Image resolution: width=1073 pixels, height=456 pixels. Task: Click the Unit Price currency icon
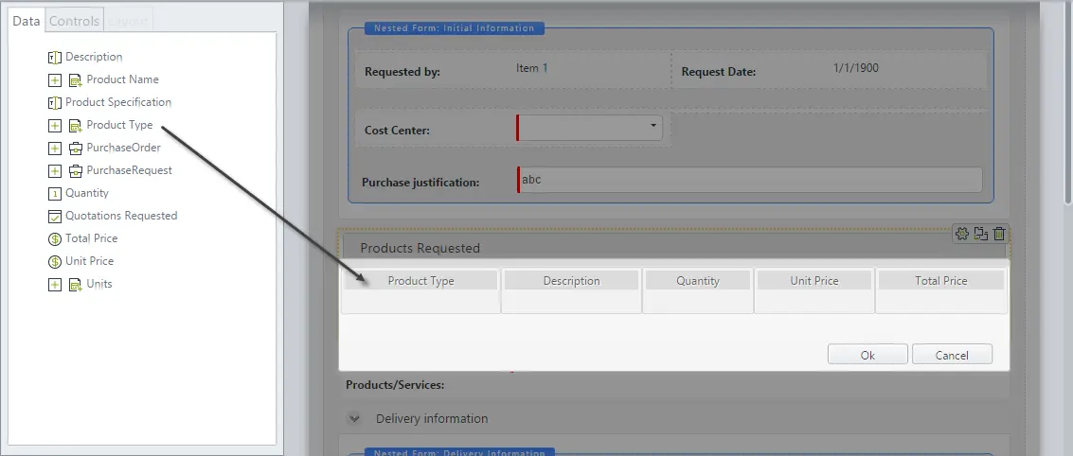click(x=55, y=262)
